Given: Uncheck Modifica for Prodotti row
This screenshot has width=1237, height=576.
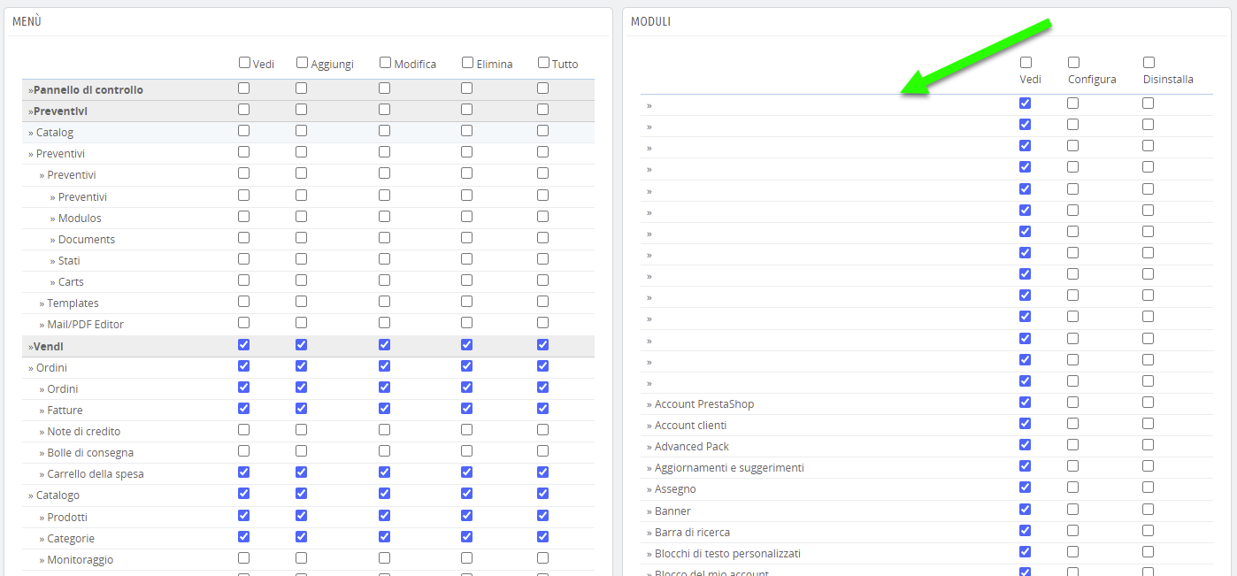Looking at the screenshot, I should (385, 516).
